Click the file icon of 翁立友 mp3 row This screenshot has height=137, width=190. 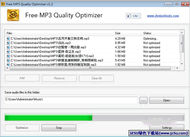[x=8, y=52]
